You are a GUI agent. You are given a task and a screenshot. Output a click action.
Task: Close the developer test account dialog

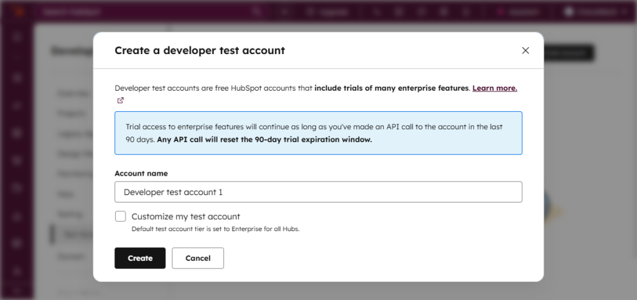[525, 50]
